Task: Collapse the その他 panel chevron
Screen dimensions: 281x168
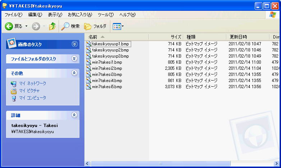Action: 74,73
